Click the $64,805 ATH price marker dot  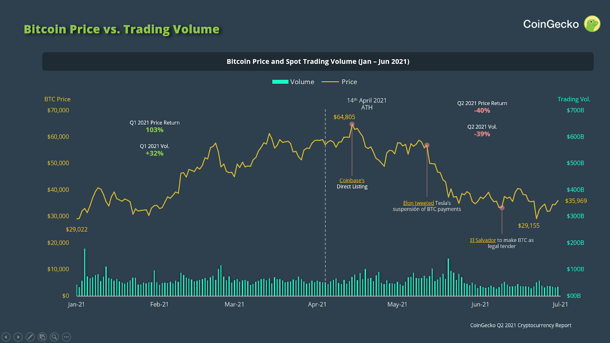coord(352,124)
